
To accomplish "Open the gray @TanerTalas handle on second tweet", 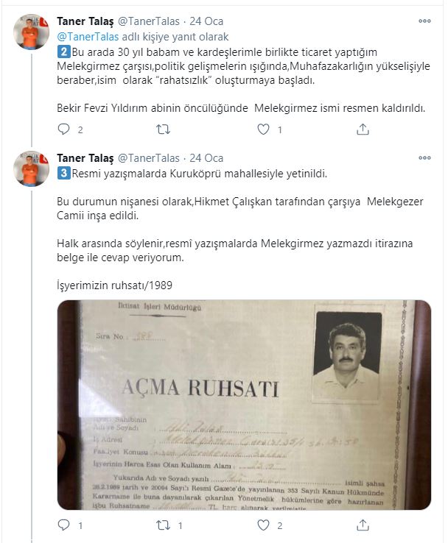I will [149, 158].
